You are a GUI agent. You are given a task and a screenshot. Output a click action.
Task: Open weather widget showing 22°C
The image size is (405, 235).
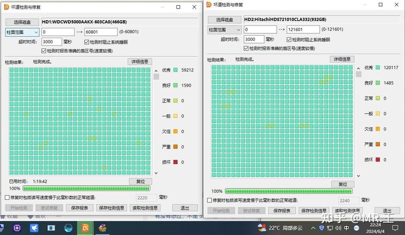[280, 228]
